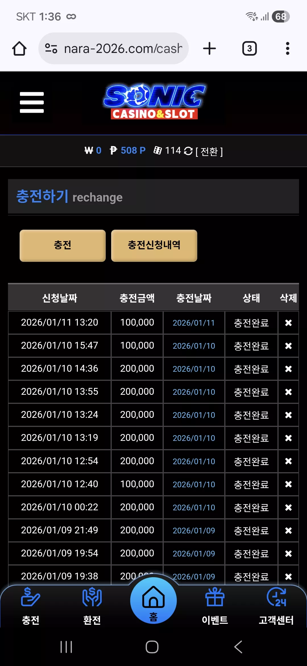
Task: Tap the Sonic Casino&Slot logo
Action: 154,102
